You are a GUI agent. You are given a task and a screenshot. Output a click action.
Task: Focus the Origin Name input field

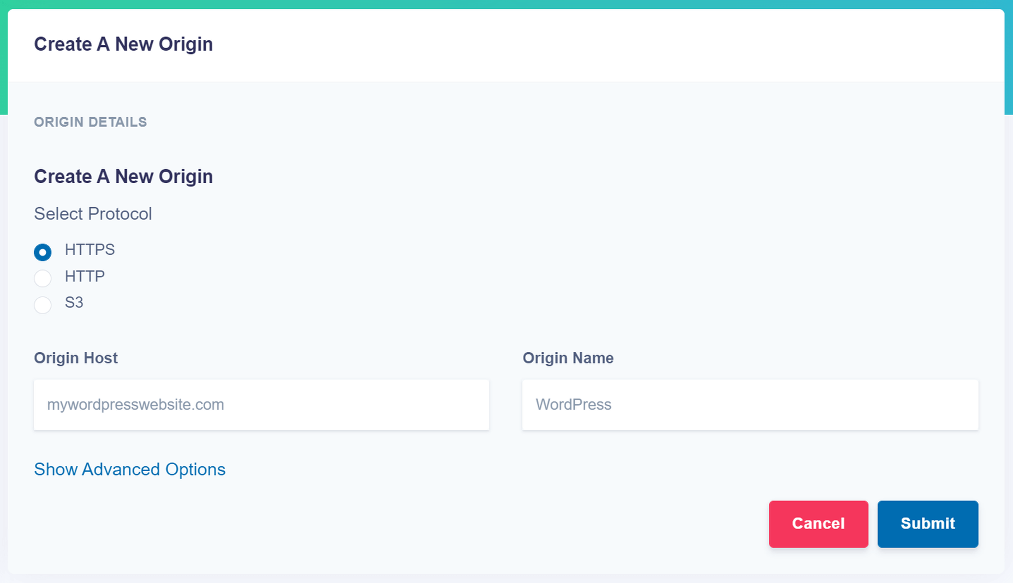click(x=750, y=405)
